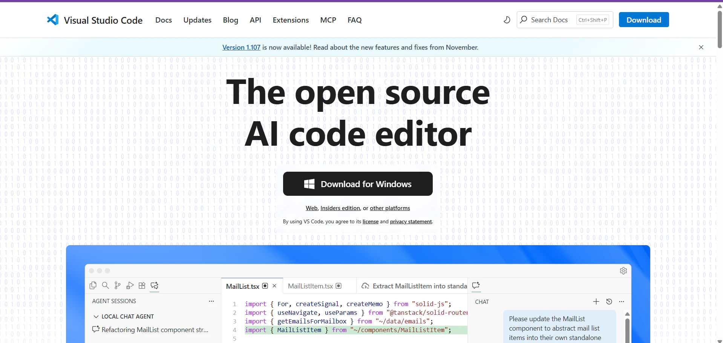723x343 pixels.
Task: Focus the Search Docs field
Action: pyautogui.click(x=565, y=20)
